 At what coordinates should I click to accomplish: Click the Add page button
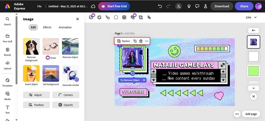(251, 114)
